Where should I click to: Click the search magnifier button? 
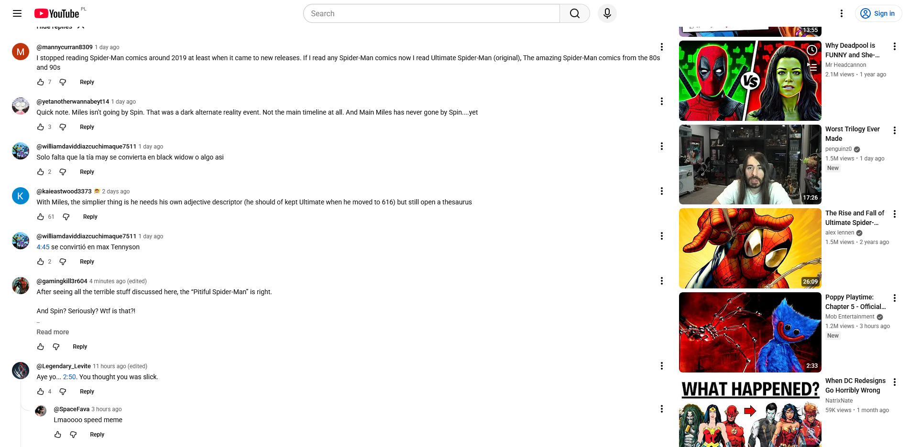click(x=575, y=13)
